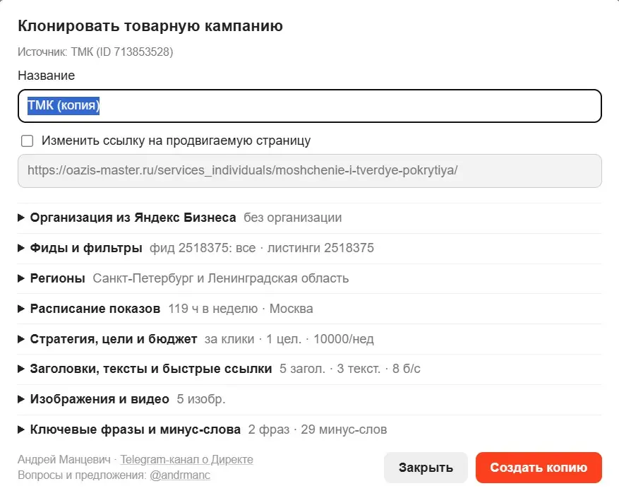Click '119 ч в неделю · Москва' text
Image resolution: width=619 pixels, height=498 pixels.
tap(241, 309)
